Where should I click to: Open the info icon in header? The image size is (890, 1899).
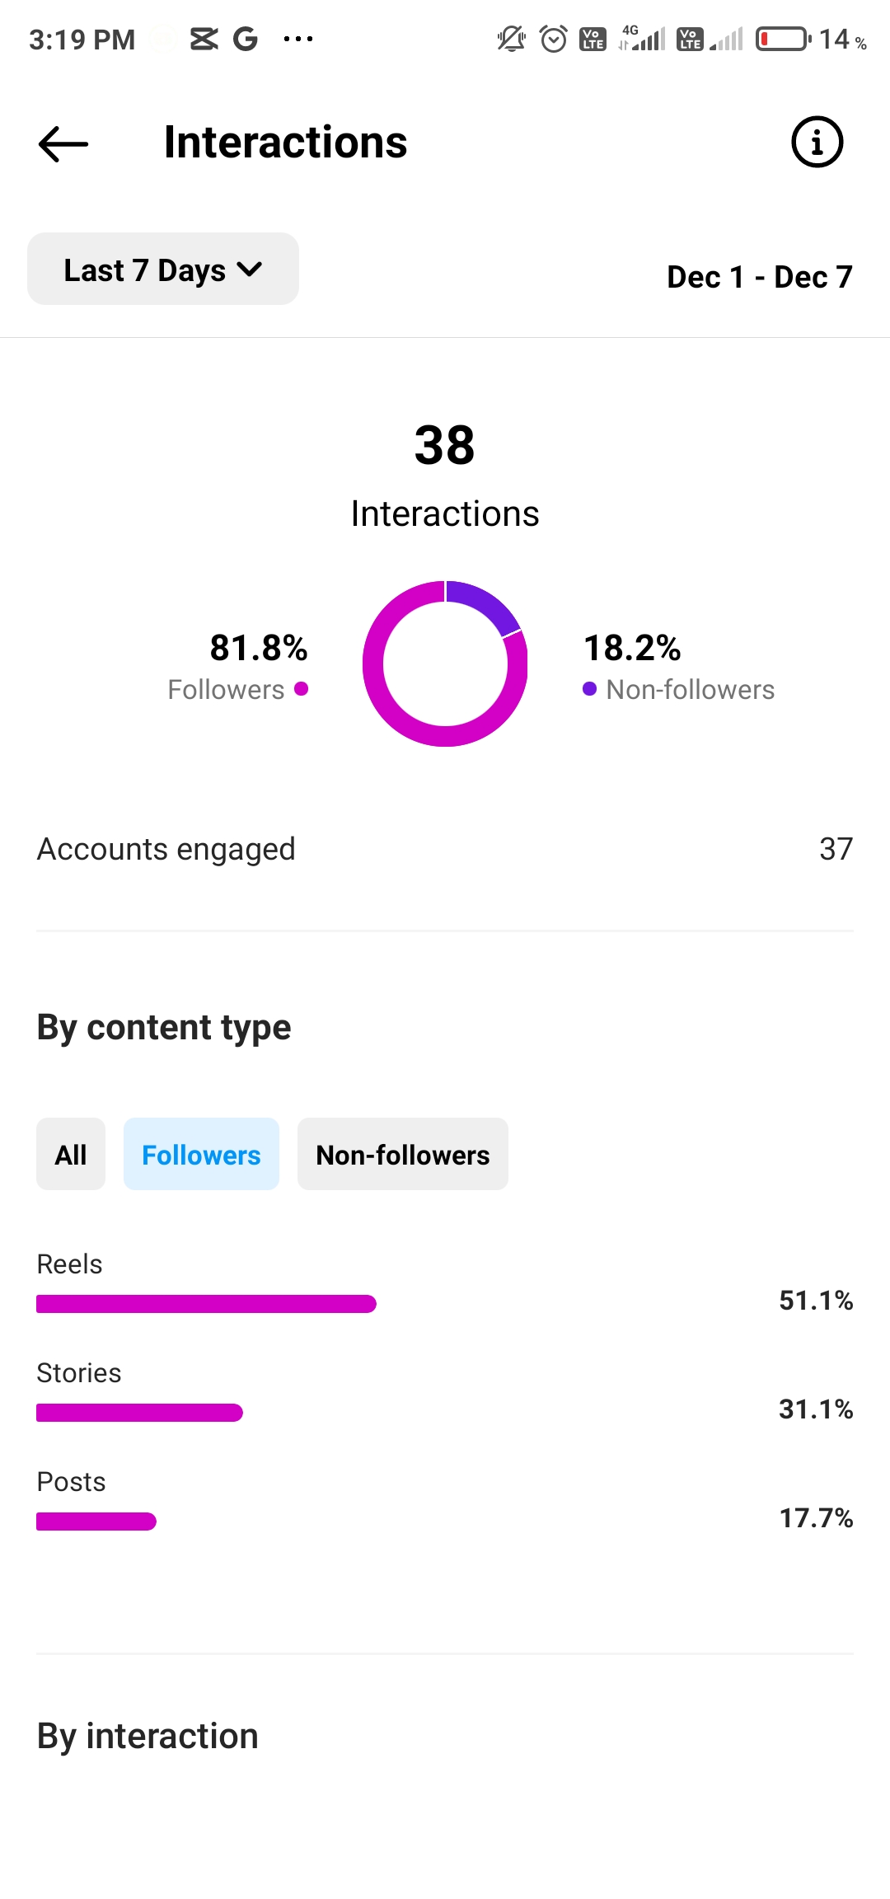pyautogui.click(x=817, y=142)
